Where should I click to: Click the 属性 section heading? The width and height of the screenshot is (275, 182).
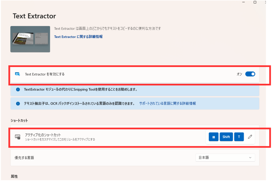pos(14,176)
